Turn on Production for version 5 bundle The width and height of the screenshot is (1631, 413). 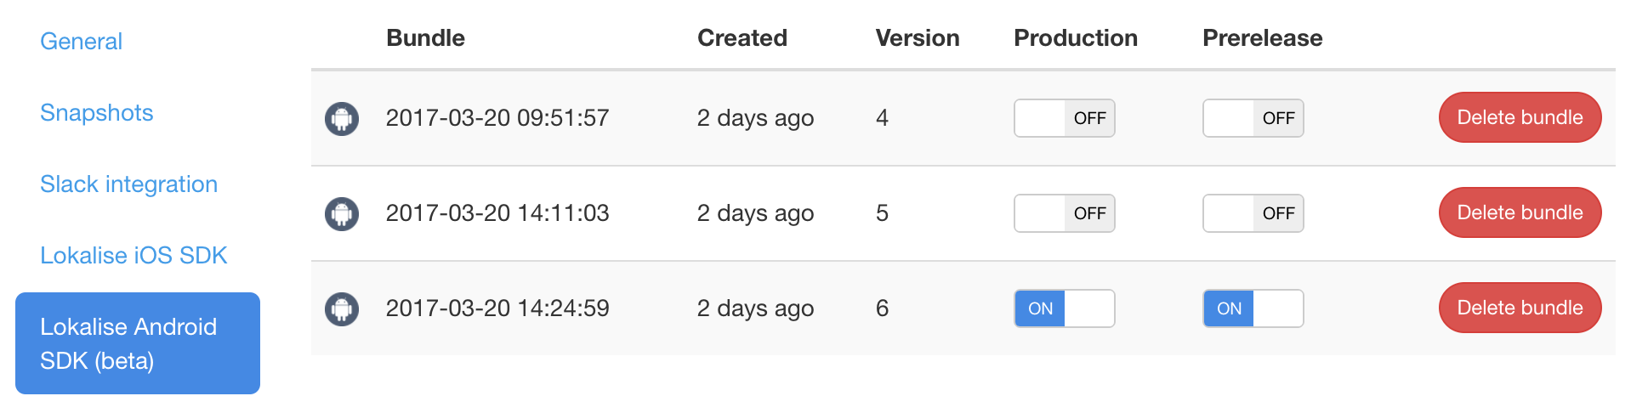click(1064, 213)
